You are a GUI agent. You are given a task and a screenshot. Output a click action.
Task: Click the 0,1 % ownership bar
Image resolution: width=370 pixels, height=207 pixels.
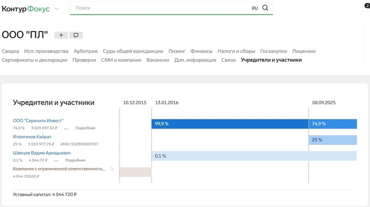pyautogui.click(x=254, y=156)
